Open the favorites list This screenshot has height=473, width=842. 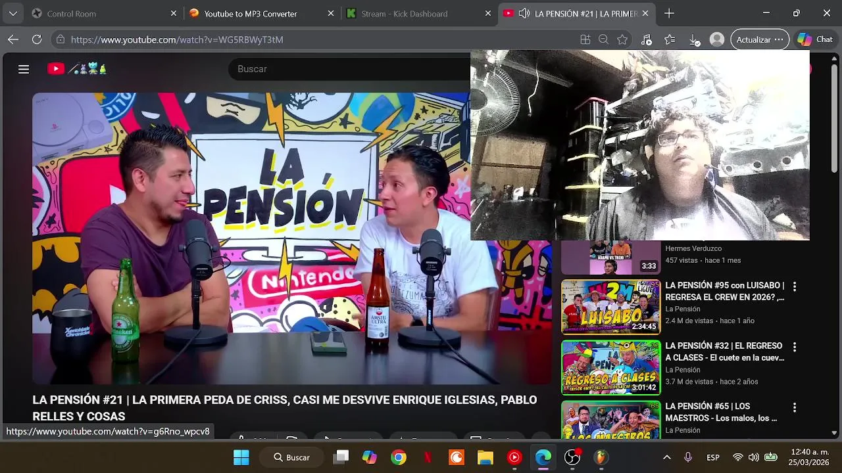click(670, 39)
